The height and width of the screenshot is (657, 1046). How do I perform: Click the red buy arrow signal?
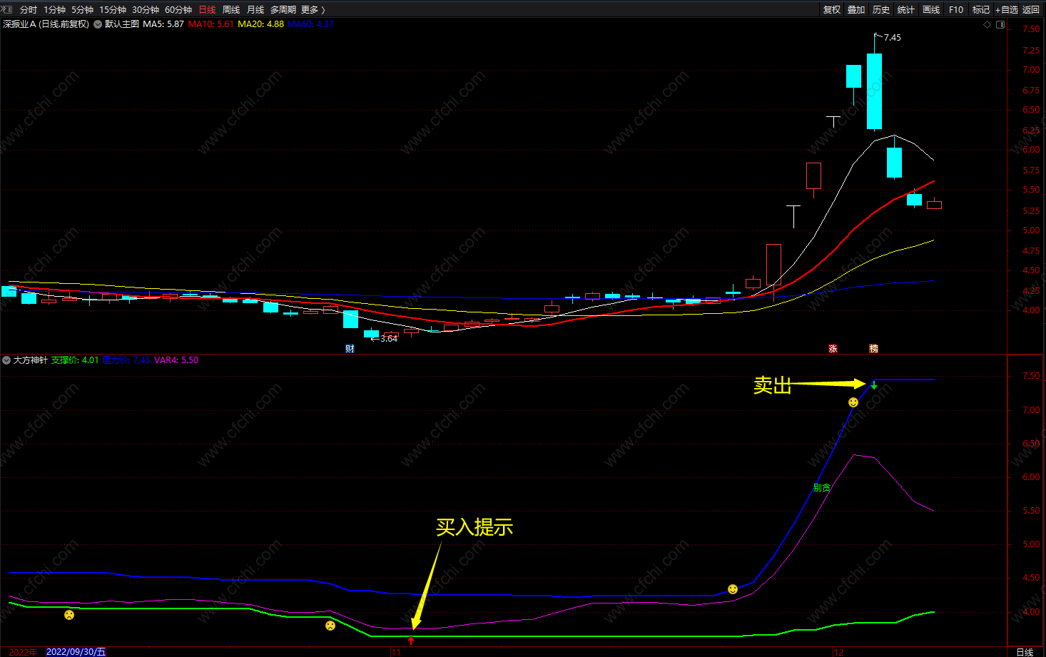point(411,641)
